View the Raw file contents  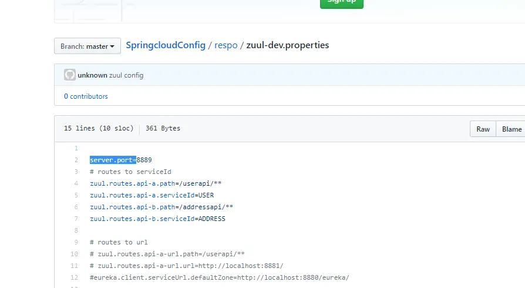click(x=483, y=129)
